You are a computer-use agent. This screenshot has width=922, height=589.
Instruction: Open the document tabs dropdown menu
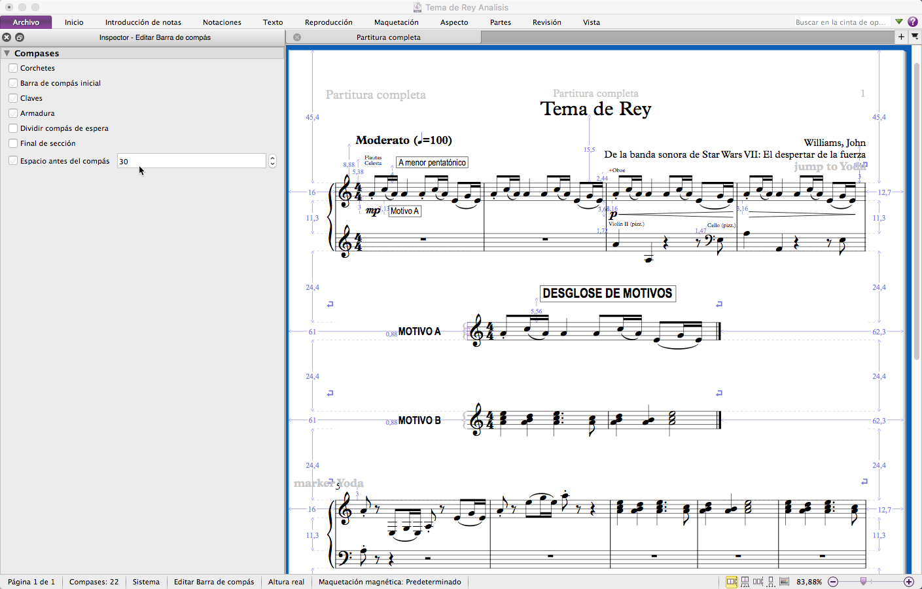click(915, 37)
